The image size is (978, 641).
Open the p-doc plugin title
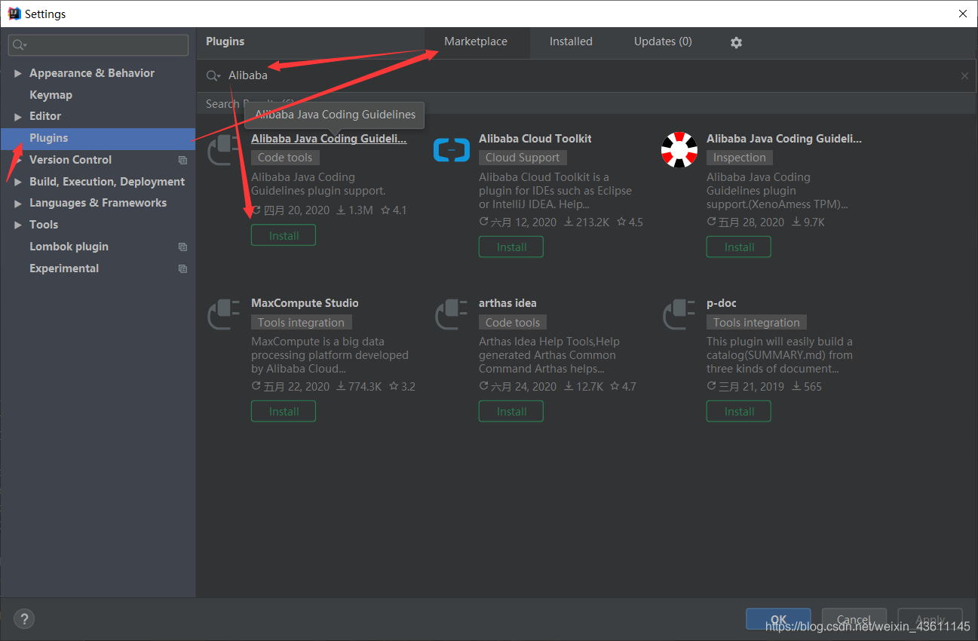(x=722, y=303)
